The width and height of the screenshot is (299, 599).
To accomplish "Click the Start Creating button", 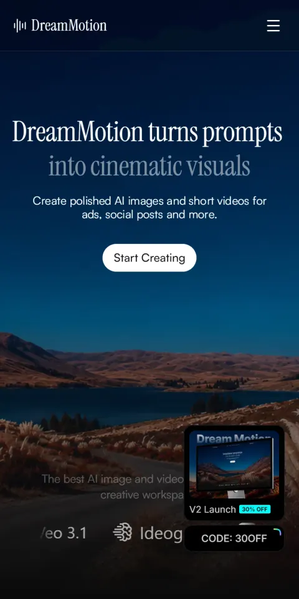I will click(x=149, y=258).
